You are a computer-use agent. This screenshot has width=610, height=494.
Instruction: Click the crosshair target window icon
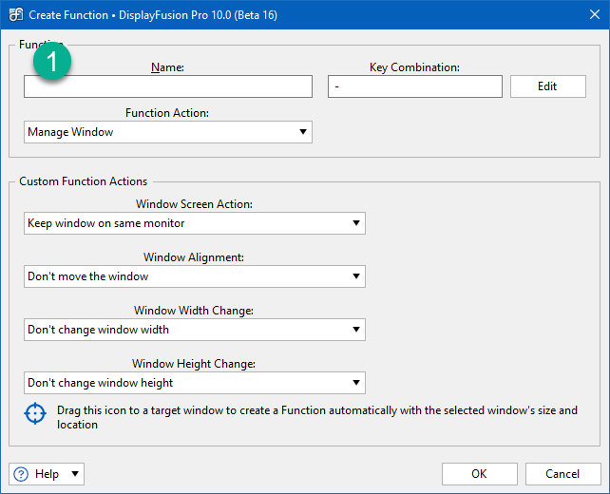click(x=35, y=413)
